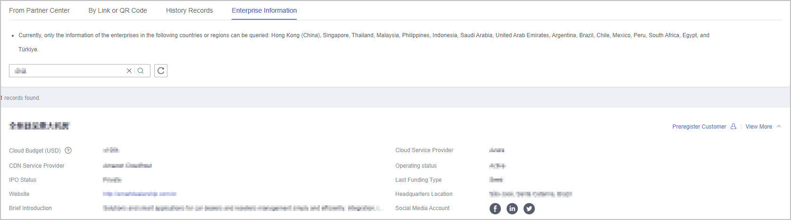Viewport: 791px width, 220px height.
Task: Open the Twitter social media icon
Action: click(529, 209)
